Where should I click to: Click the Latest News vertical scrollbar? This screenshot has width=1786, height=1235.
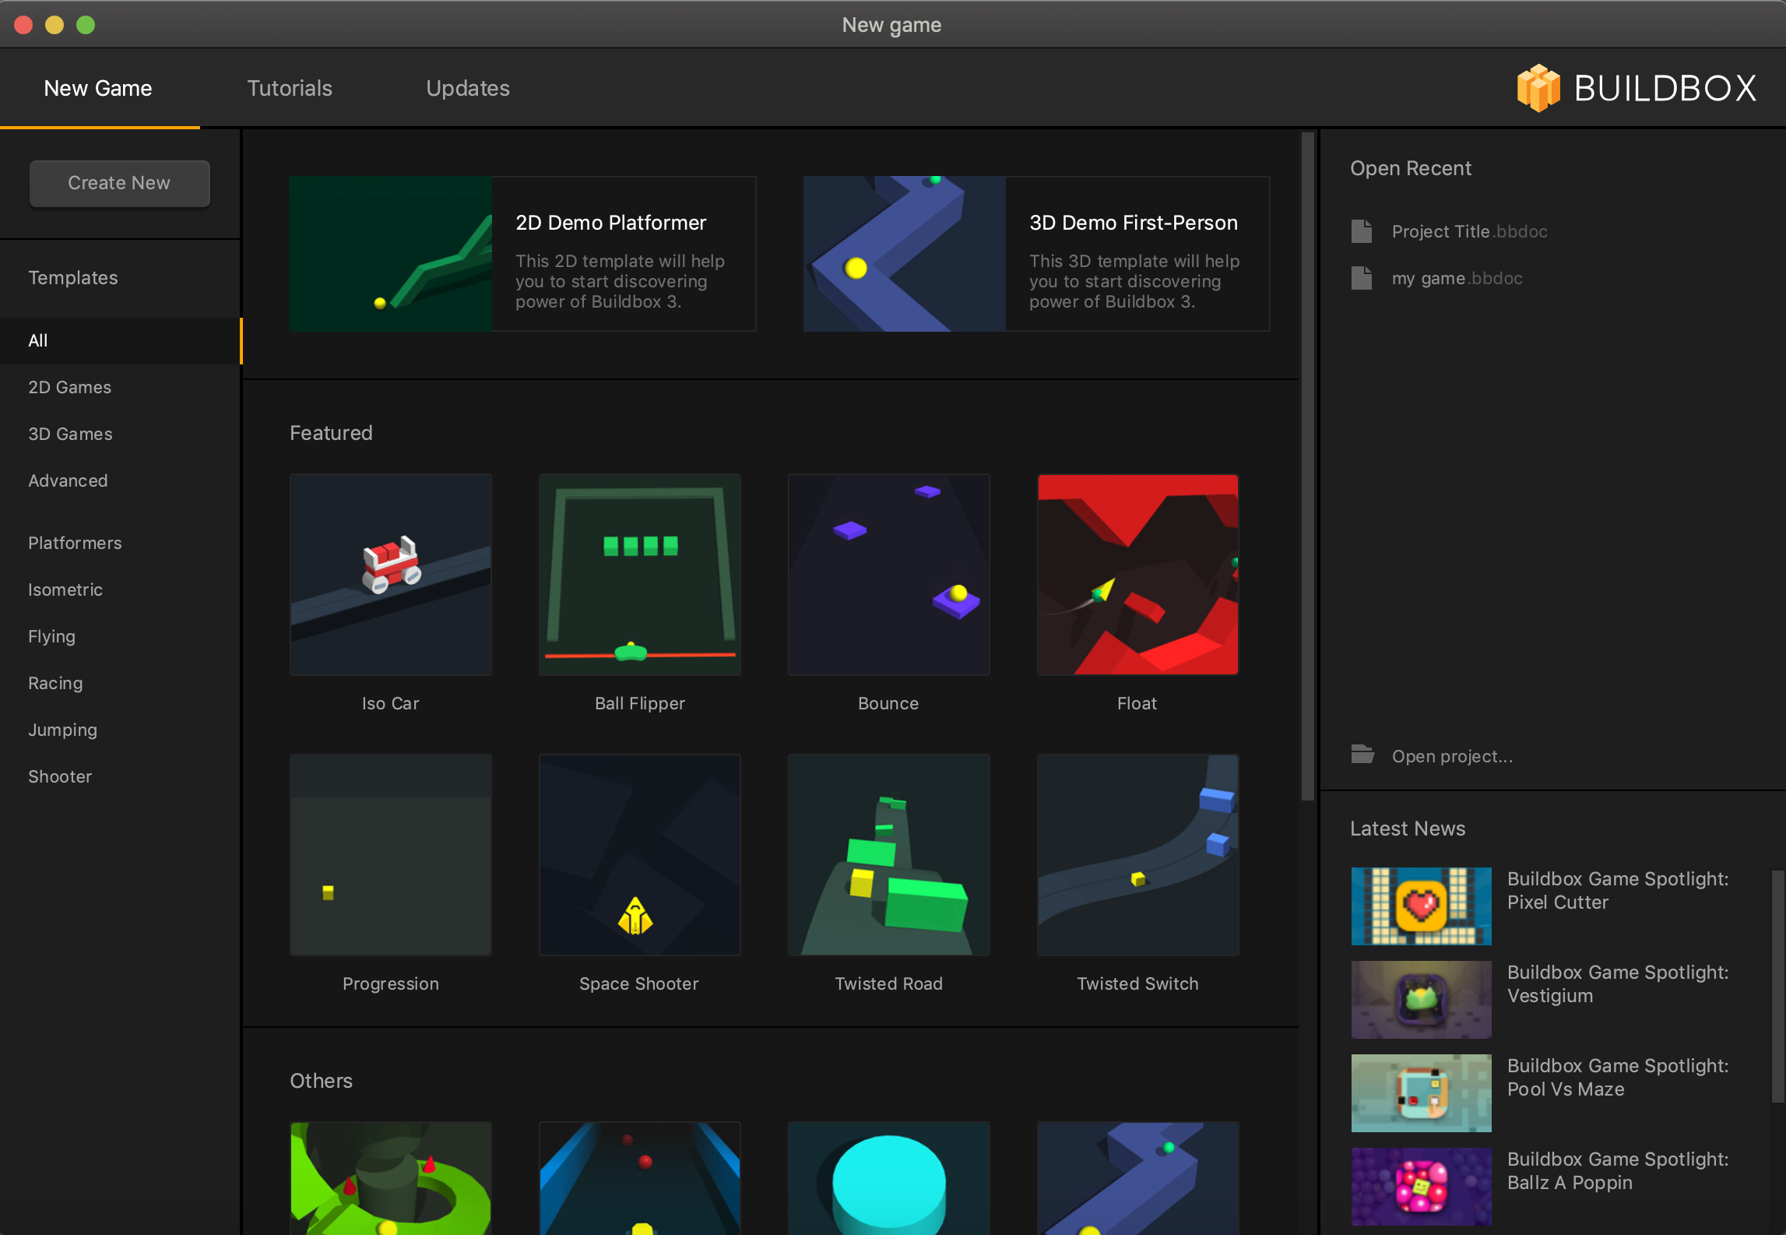[x=1777, y=987]
